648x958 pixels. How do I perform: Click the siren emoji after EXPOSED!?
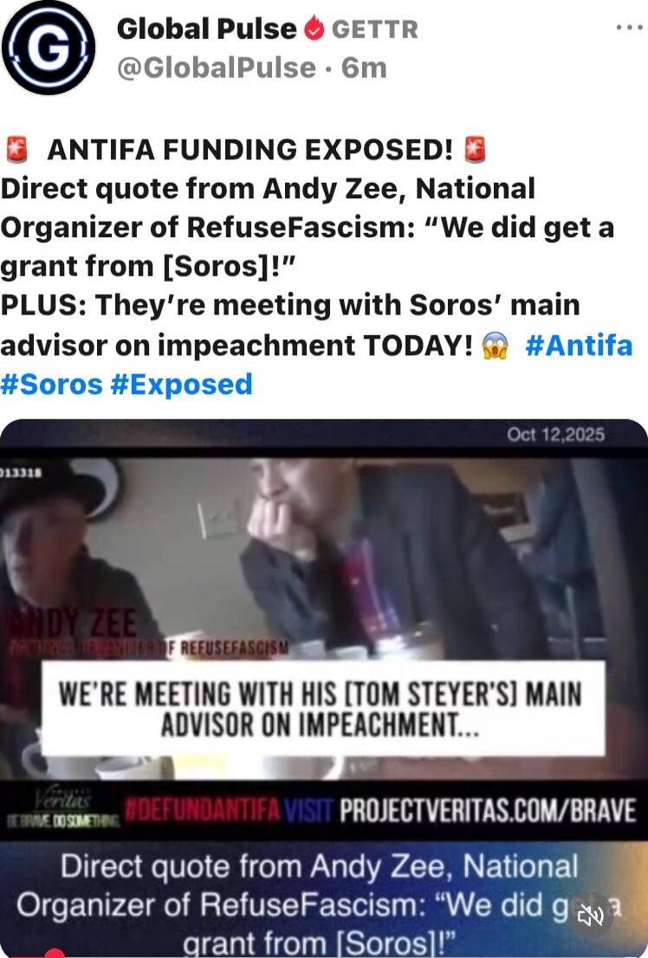point(475,150)
